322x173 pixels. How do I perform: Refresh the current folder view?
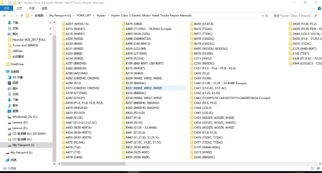(267, 15)
